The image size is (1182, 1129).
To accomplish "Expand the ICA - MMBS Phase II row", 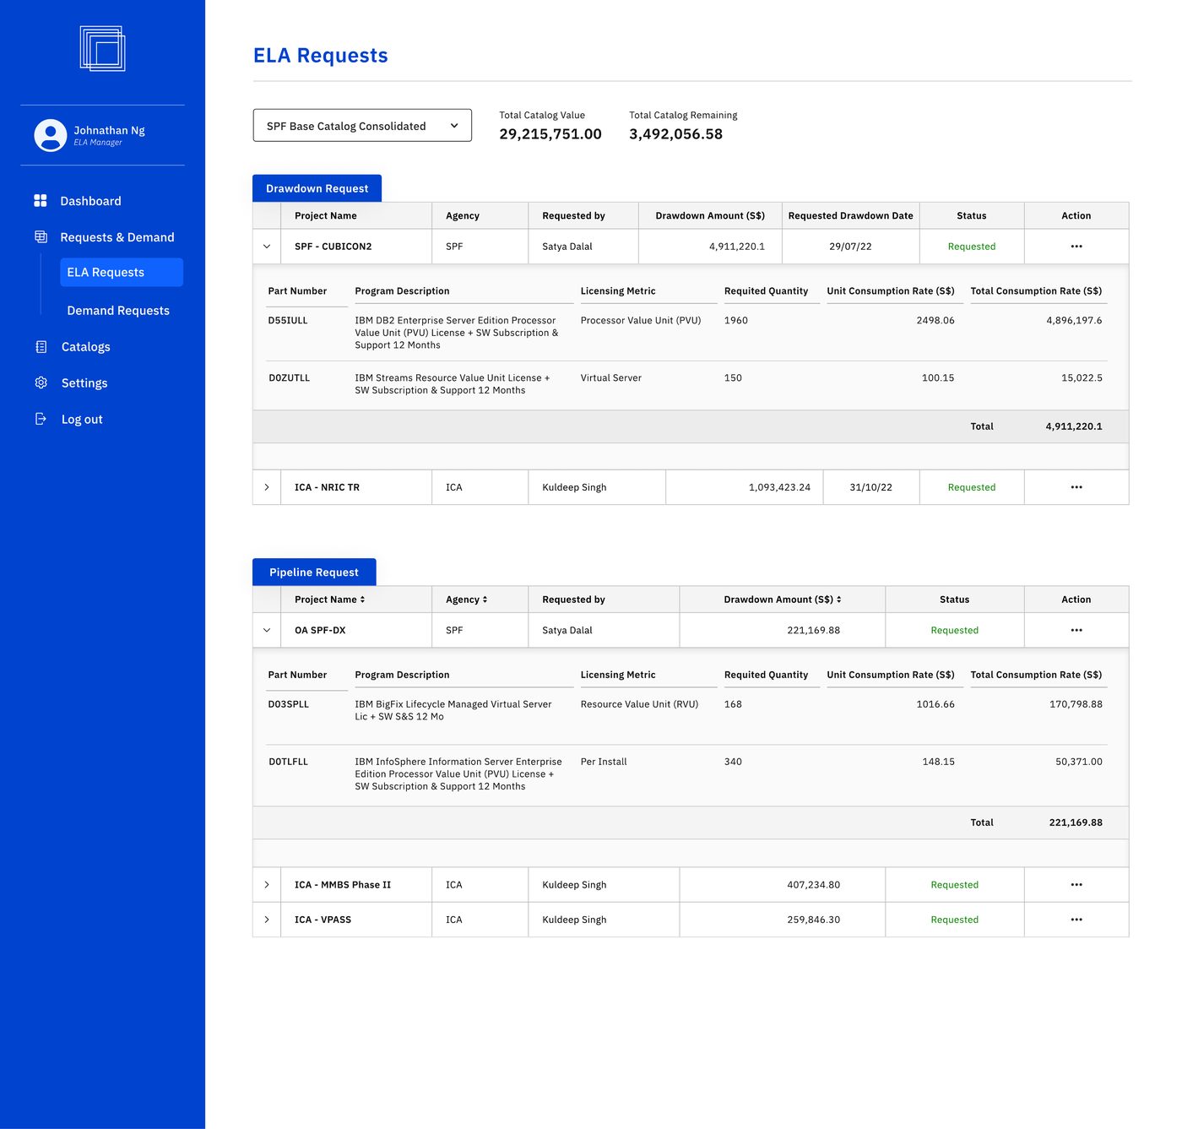I will (267, 885).
